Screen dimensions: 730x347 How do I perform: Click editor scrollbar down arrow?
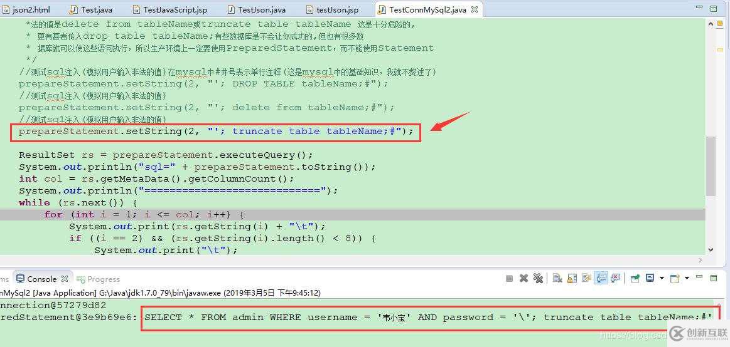(711, 250)
